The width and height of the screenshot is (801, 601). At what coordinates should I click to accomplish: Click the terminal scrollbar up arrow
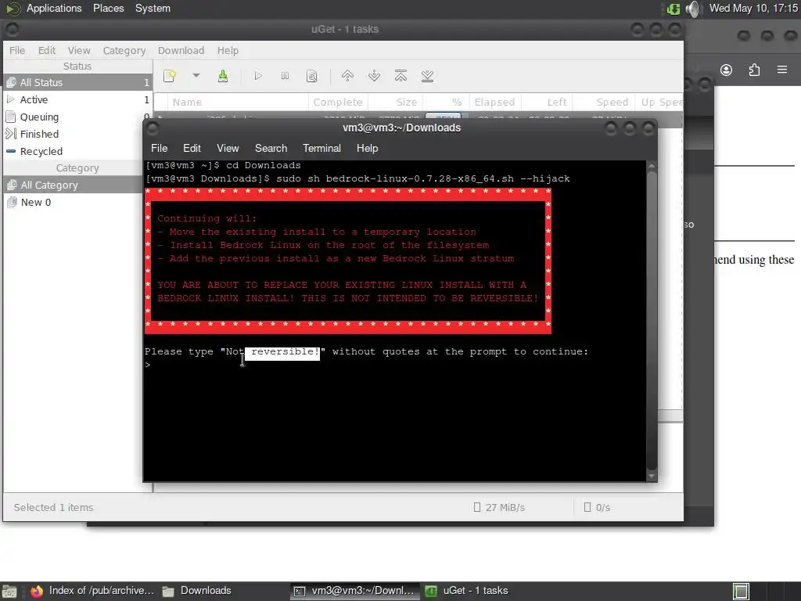652,166
